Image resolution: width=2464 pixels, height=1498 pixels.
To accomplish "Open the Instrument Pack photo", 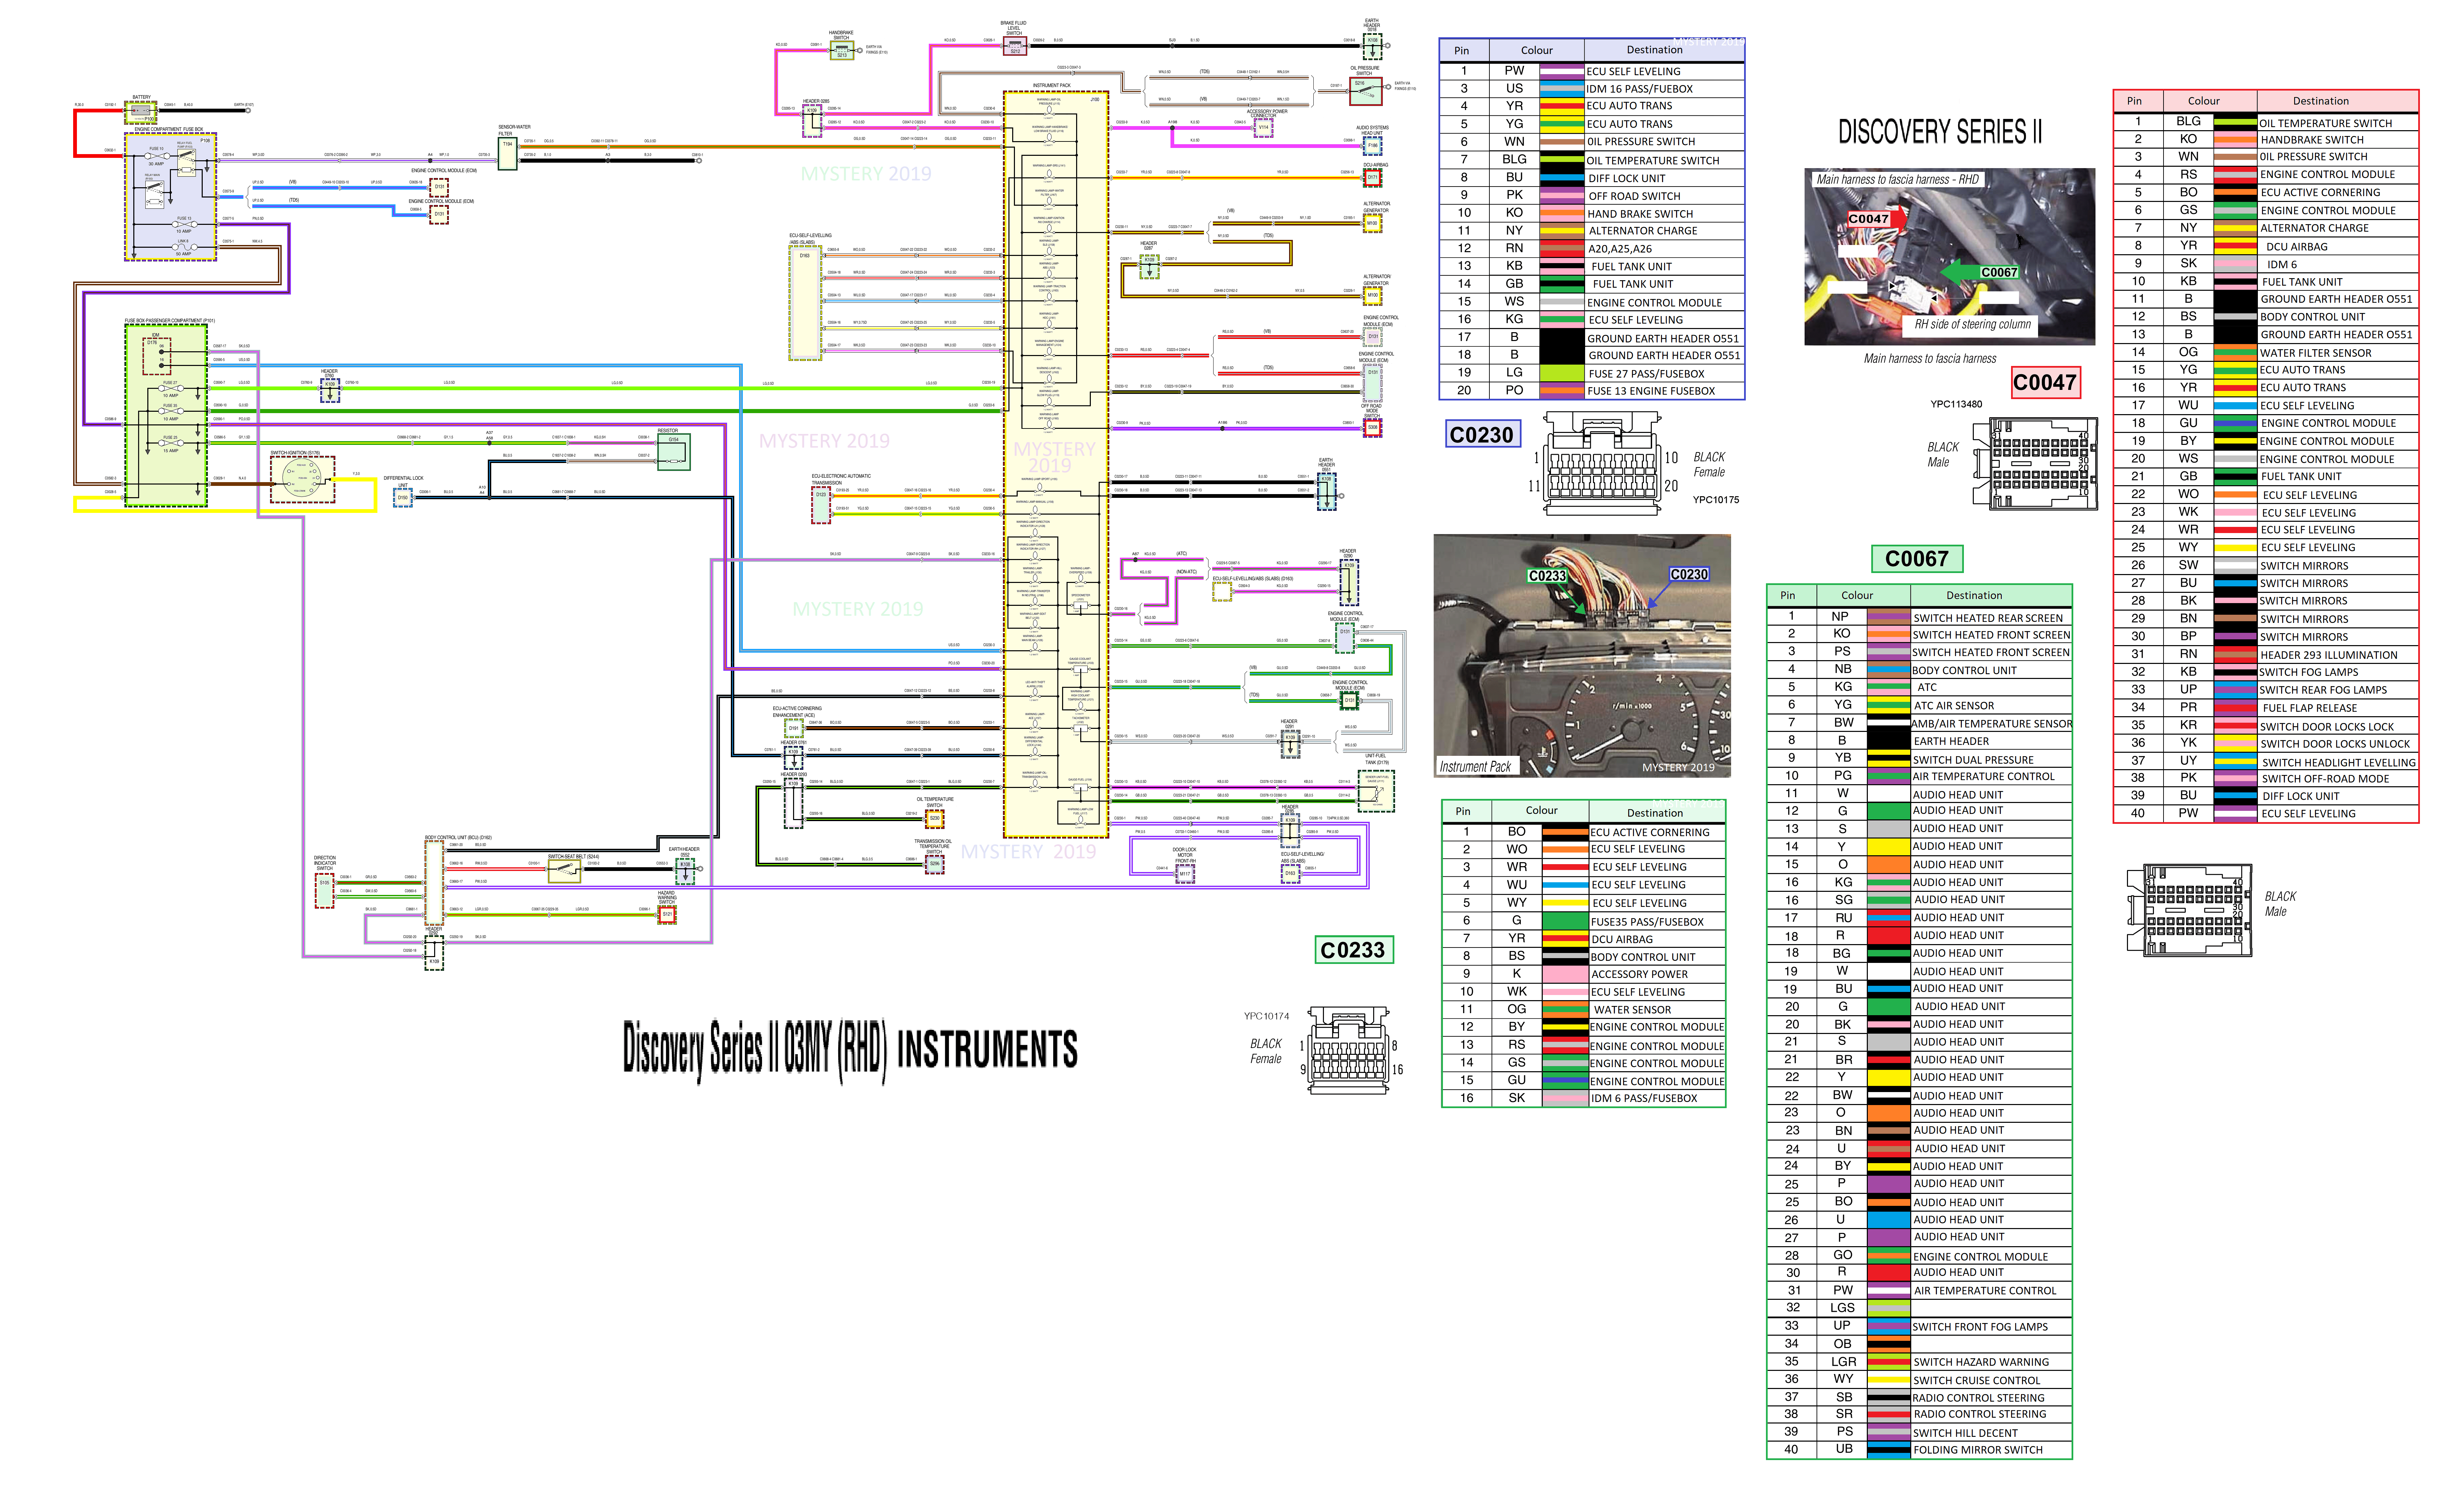I will [1582, 656].
